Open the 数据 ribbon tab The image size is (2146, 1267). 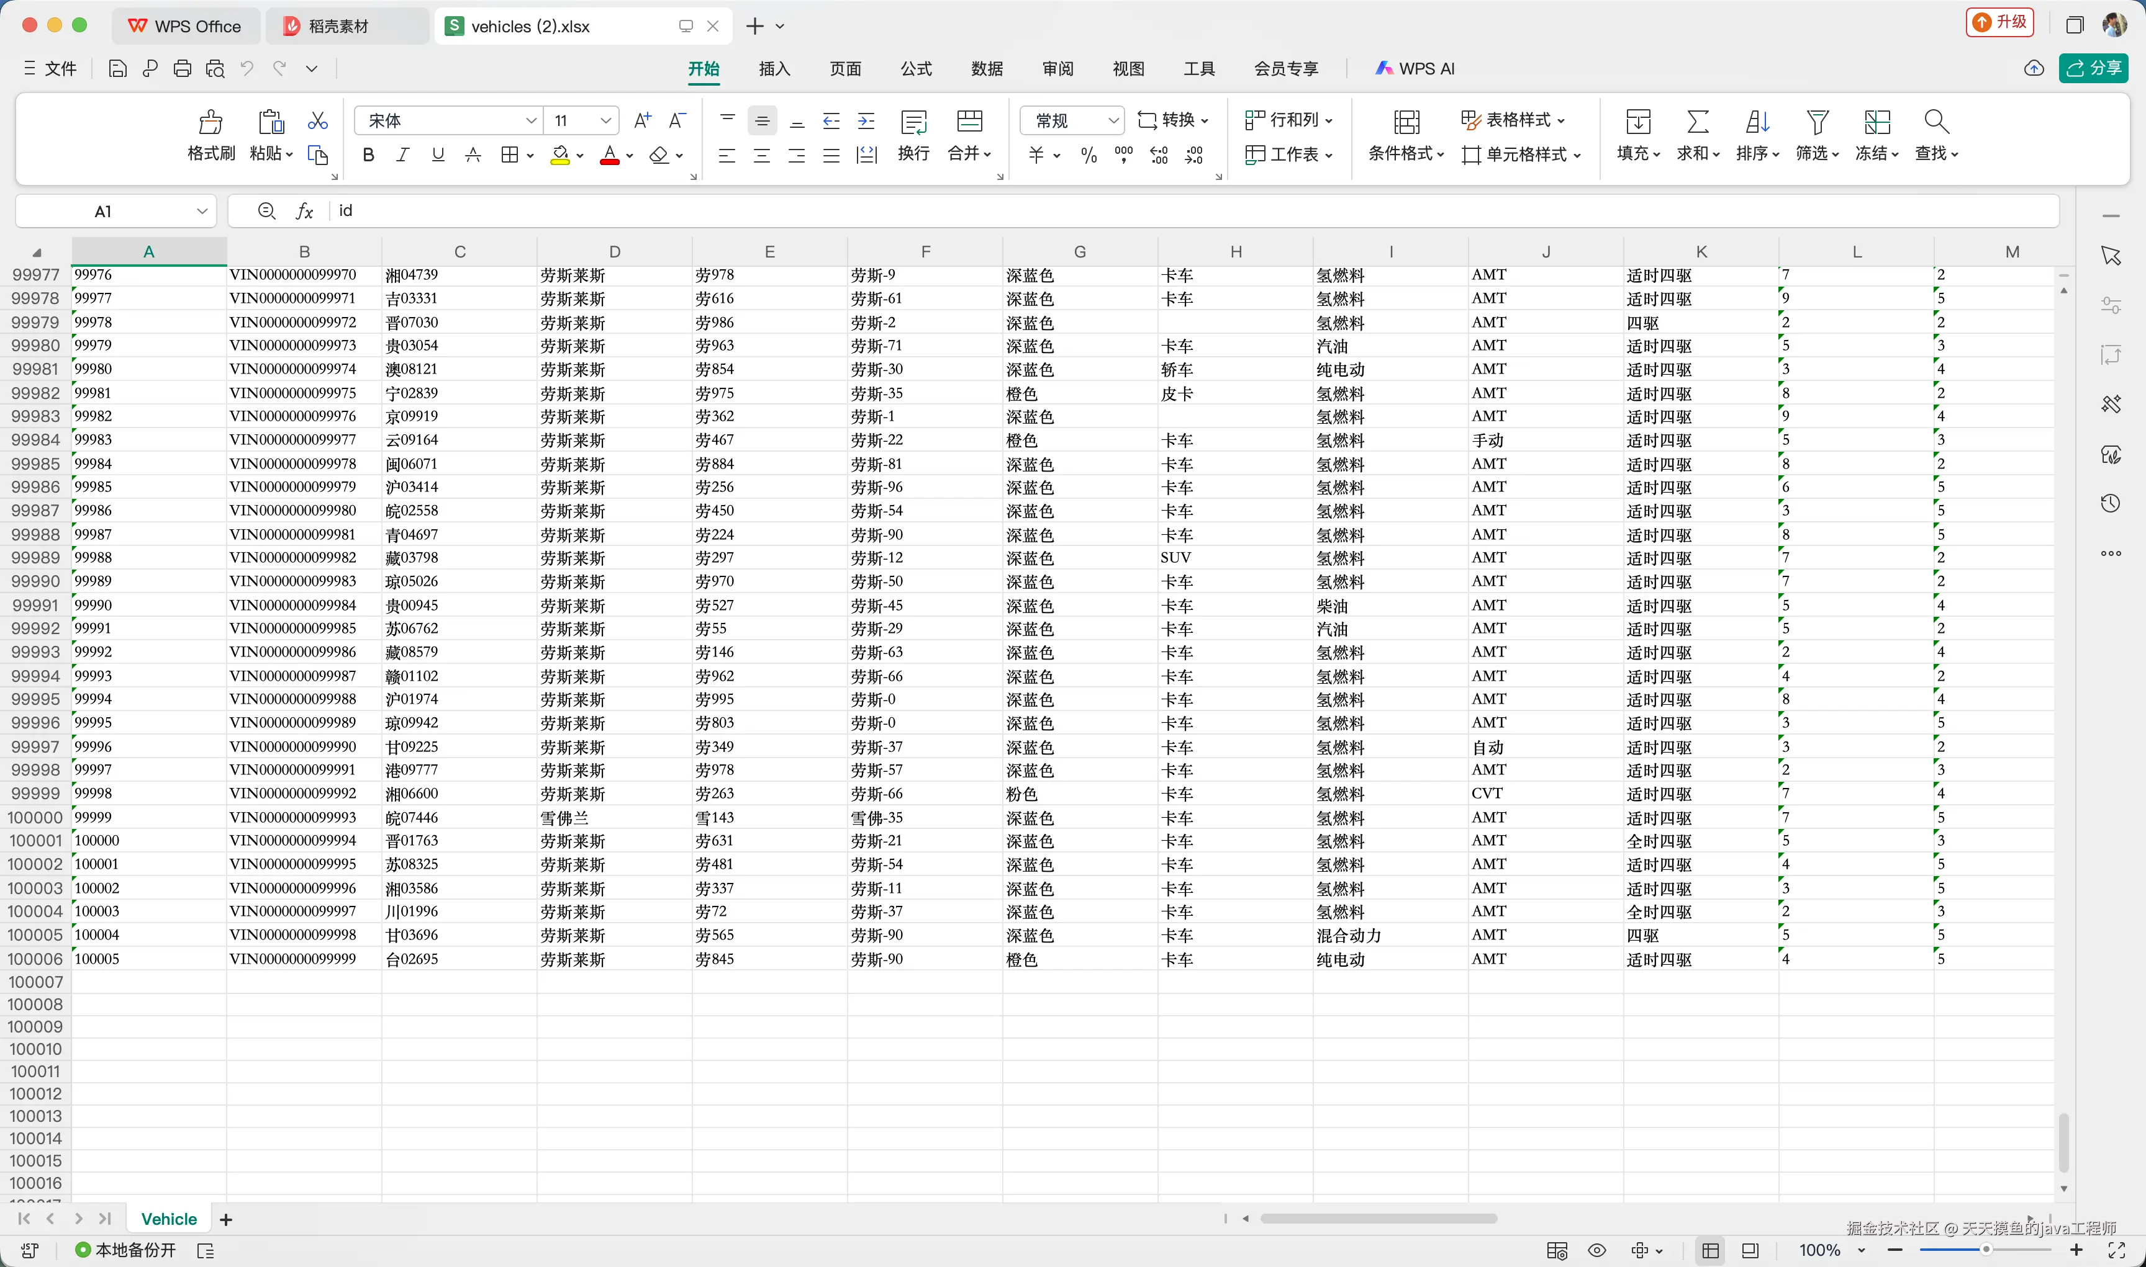point(986,69)
